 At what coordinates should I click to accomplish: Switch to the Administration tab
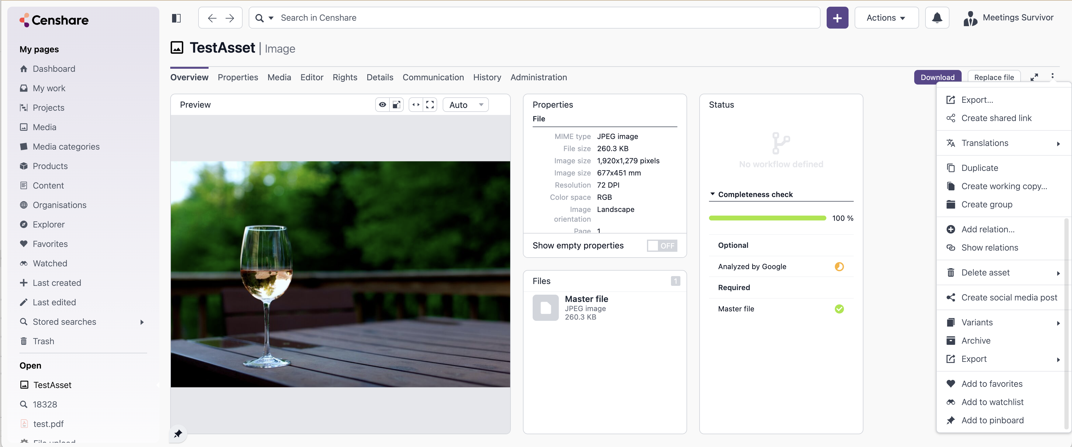(538, 78)
